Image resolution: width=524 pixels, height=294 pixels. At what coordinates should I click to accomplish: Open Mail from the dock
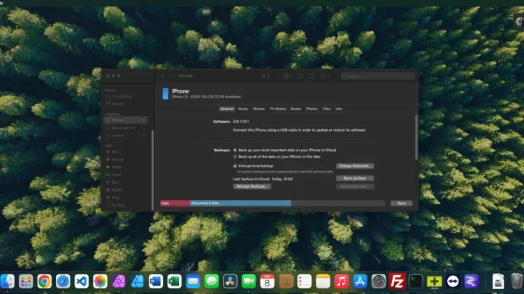[x=193, y=281]
